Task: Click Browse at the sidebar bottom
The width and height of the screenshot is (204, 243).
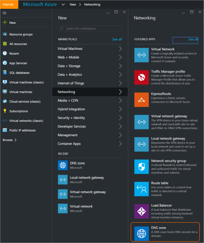Action: click(x=9, y=140)
